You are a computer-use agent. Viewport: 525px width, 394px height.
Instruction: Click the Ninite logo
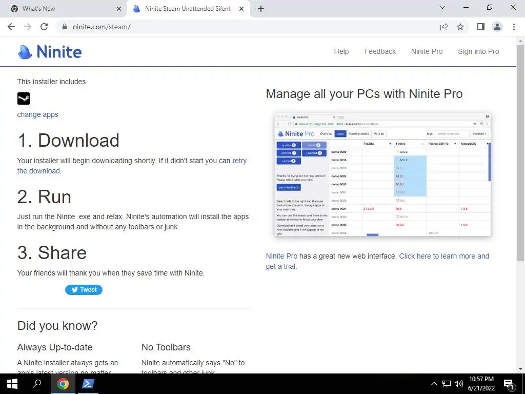coord(50,52)
